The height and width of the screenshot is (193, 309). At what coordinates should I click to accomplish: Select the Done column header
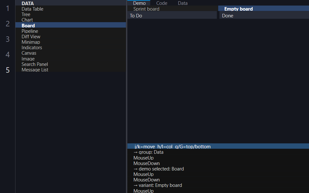(264, 15)
